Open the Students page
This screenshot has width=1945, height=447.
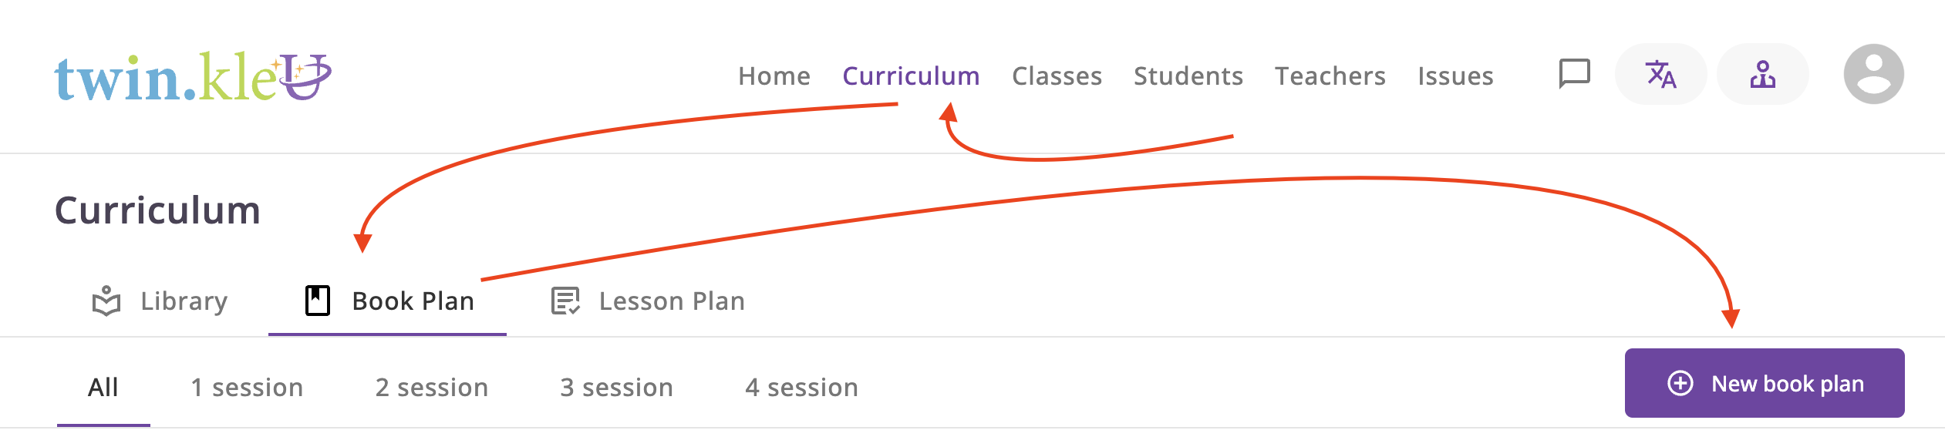pos(1188,76)
